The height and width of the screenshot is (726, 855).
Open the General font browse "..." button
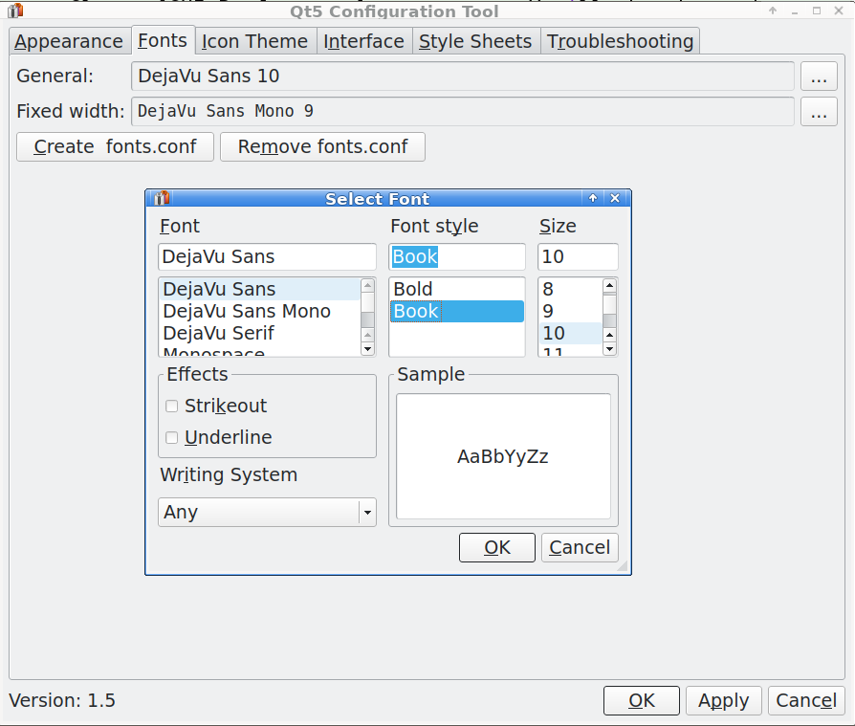coord(819,77)
